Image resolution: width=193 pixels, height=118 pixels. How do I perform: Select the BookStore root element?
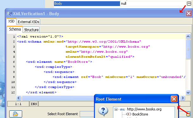point(140,114)
